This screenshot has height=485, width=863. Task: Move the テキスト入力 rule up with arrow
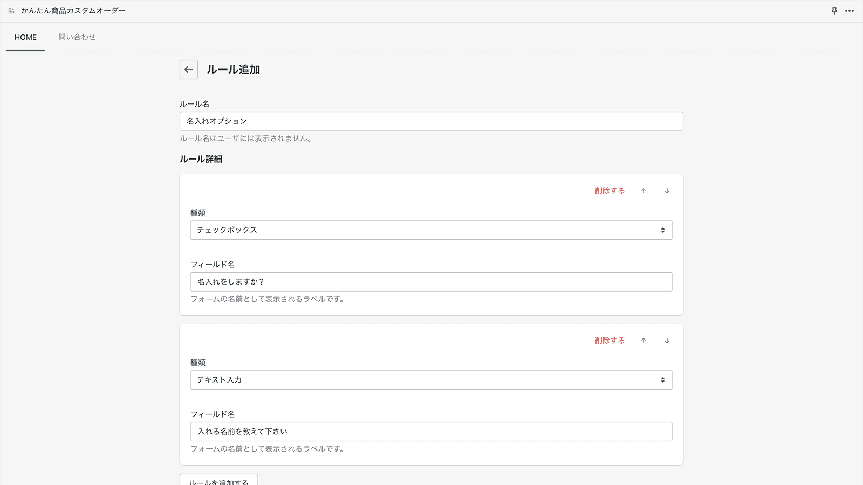[643, 341]
